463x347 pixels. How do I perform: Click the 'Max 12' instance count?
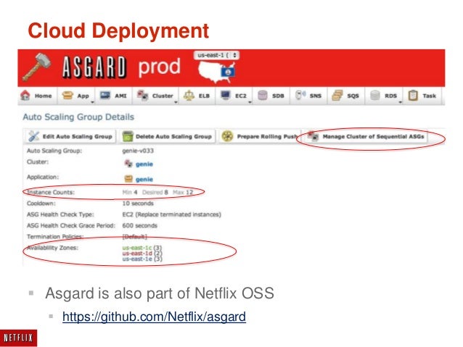pyautogui.click(x=183, y=192)
